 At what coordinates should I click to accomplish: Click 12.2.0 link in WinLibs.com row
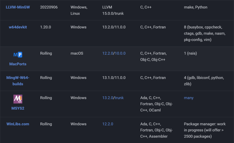coord(108,124)
